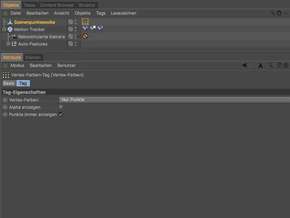Image resolution: width=290 pixels, height=218 pixels.
Task: Click the first Motion Tracker tag icon
Action: point(85,28)
